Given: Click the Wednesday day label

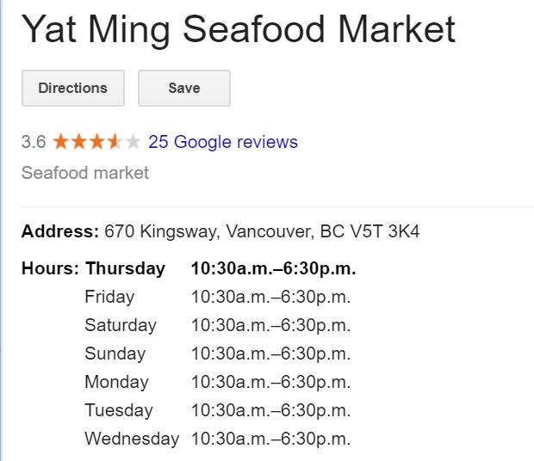Looking at the screenshot, I should point(132,439).
